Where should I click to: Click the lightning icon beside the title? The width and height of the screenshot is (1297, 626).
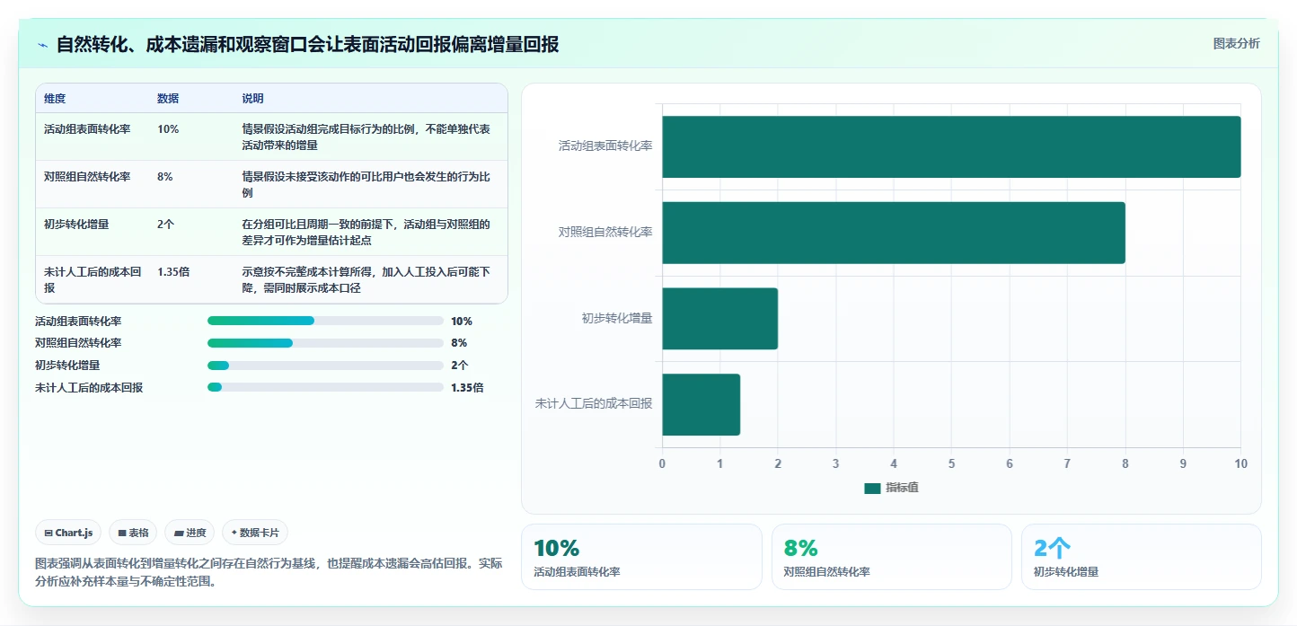click(42, 45)
